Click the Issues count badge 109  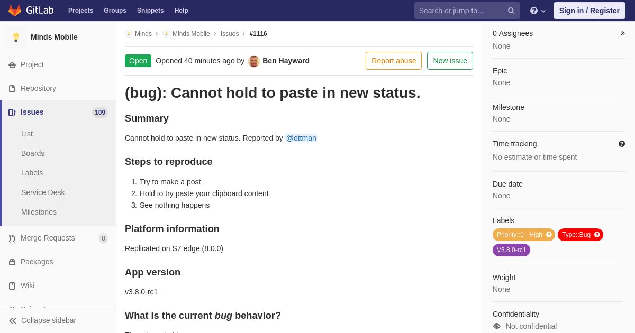coord(100,113)
